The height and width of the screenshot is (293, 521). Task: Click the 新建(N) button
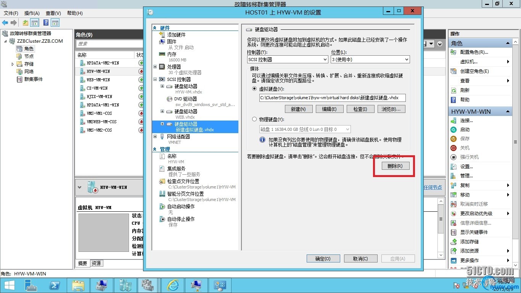[x=298, y=109]
